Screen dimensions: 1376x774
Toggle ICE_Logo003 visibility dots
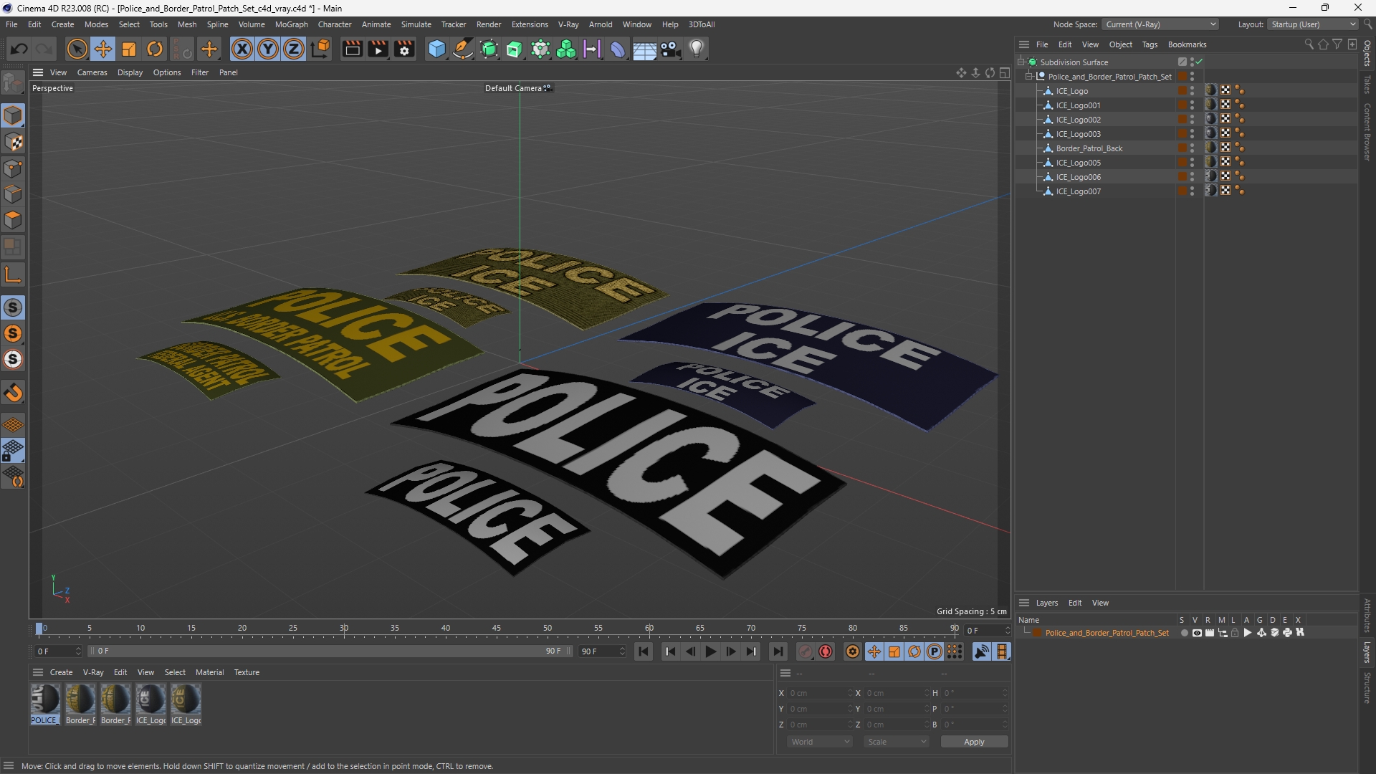1193,134
